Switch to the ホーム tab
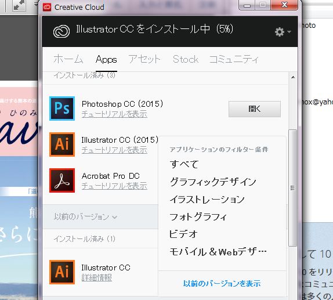 [68, 59]
